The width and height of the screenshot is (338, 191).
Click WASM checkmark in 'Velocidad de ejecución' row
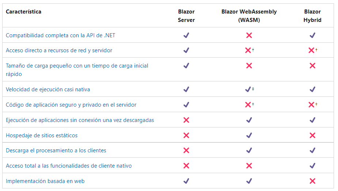248,89
